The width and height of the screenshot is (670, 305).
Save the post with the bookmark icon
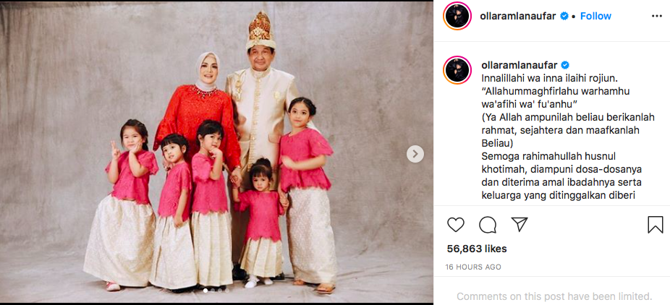tap(655, 224)
